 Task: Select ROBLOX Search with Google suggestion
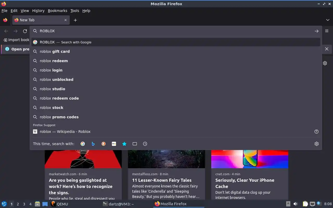click(176, 42)
